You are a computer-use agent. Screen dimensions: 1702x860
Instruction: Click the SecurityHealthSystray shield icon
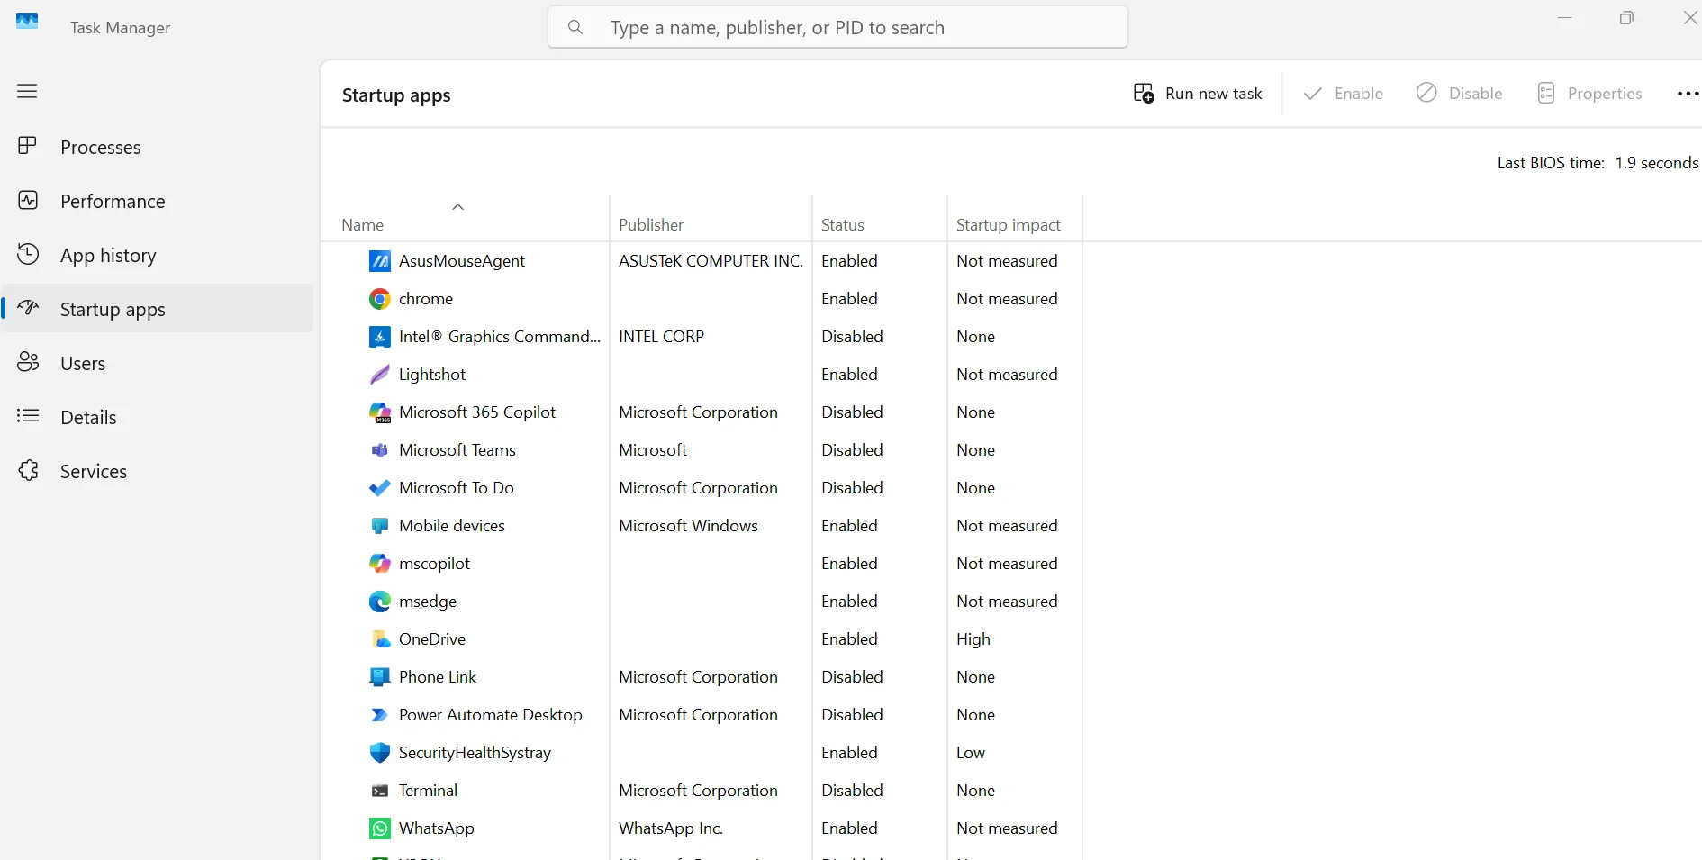(x=380, y=753)
